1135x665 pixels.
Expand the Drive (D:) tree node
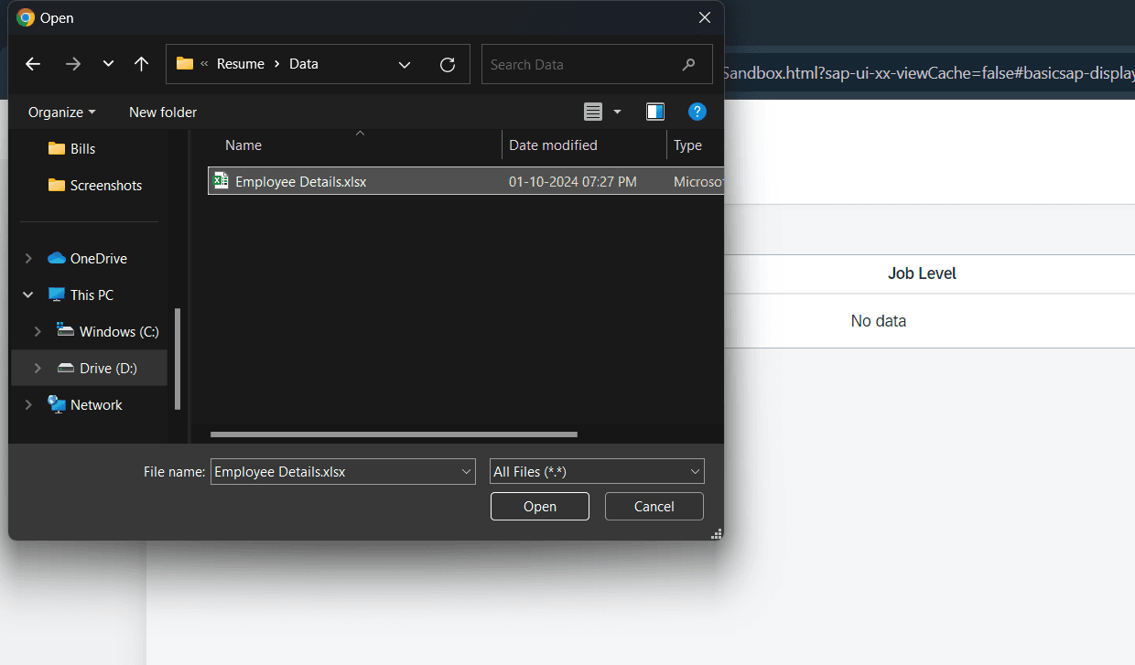coord(37,368)
